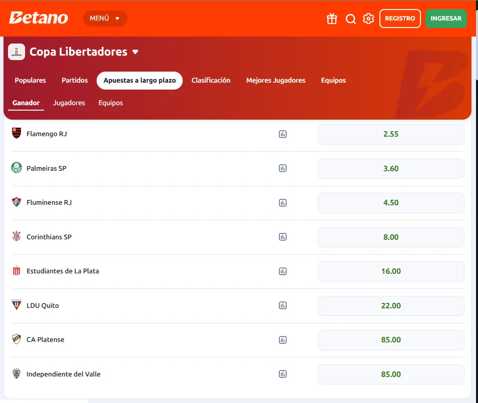Open the search magnifier icon
This screenshot has height=403, width=478.
click(x=350, y=19)
